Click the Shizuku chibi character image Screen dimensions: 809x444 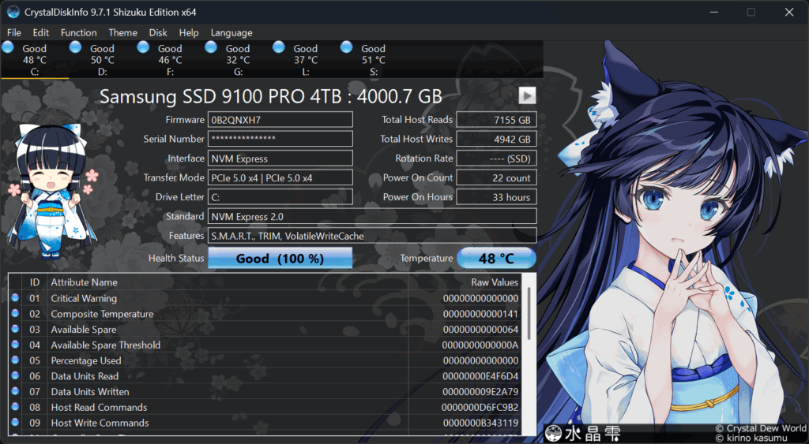pos(51,191)
